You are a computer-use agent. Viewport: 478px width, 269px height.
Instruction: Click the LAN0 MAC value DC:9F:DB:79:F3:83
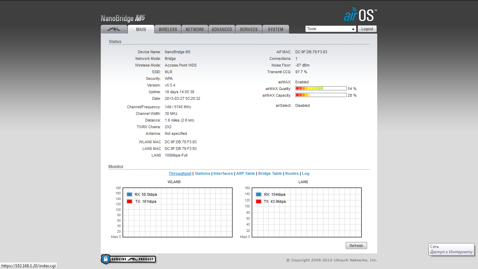coord(181,149)
